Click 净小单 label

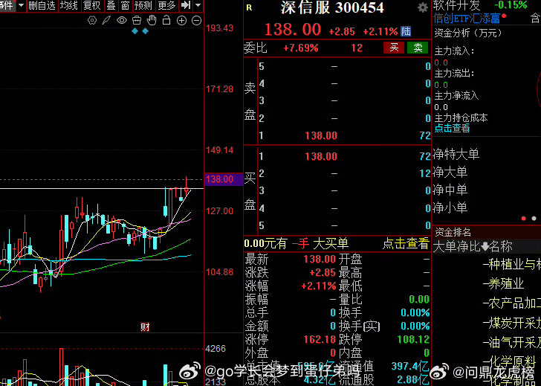(450, 208)
